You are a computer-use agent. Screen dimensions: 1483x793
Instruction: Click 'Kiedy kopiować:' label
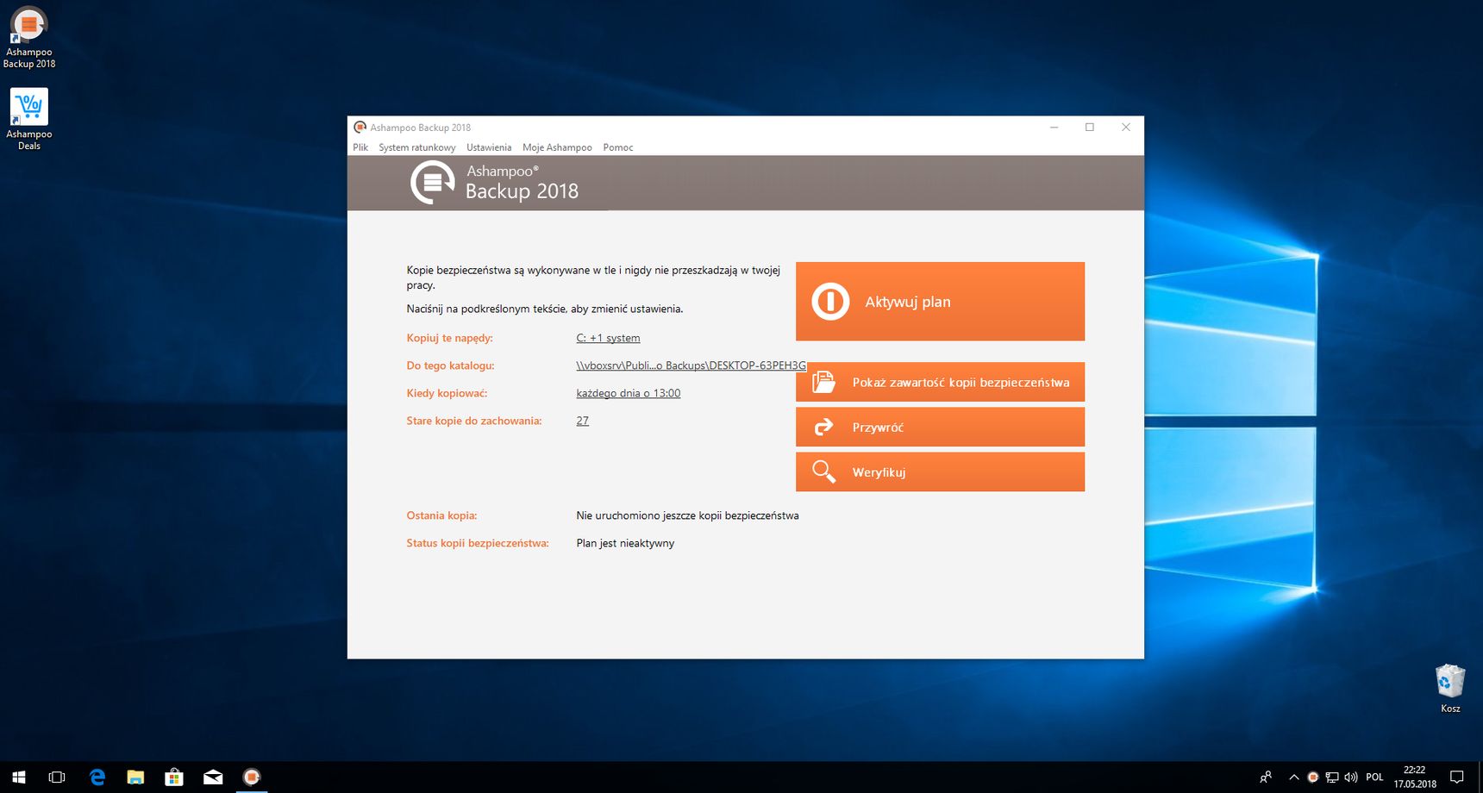(447, 393)
